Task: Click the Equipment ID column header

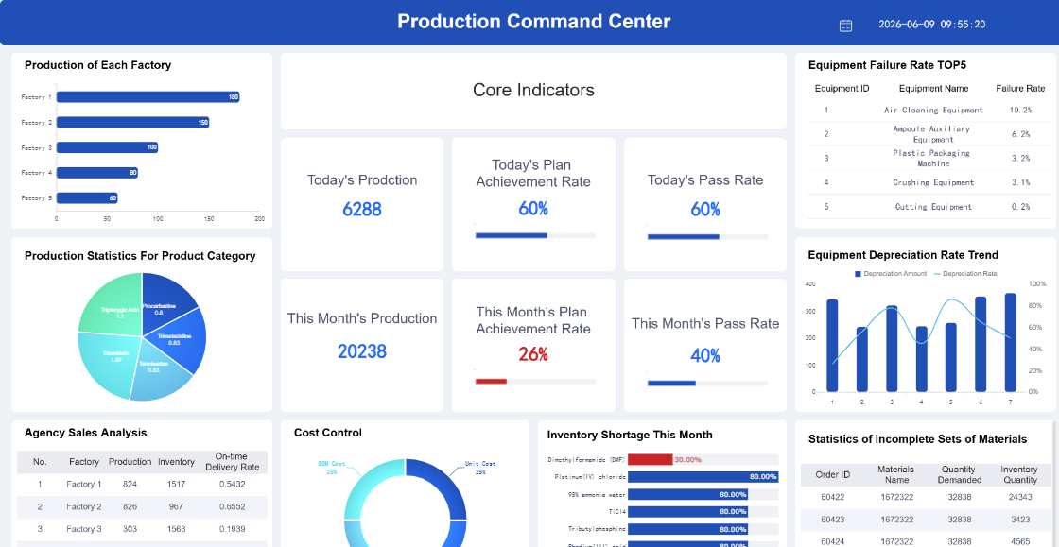Action: click(x=842, y=89)
